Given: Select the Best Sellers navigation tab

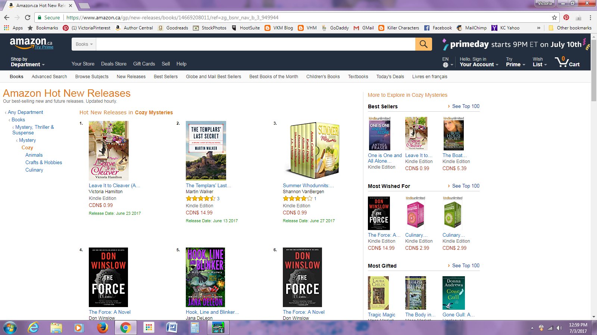Looking at the screenshot, I should tap(166, 77).
